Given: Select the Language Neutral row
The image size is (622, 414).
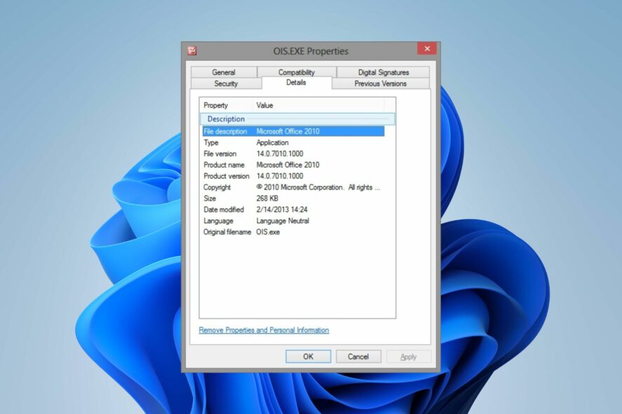Looking at the screenshot, I should (293, 220).
